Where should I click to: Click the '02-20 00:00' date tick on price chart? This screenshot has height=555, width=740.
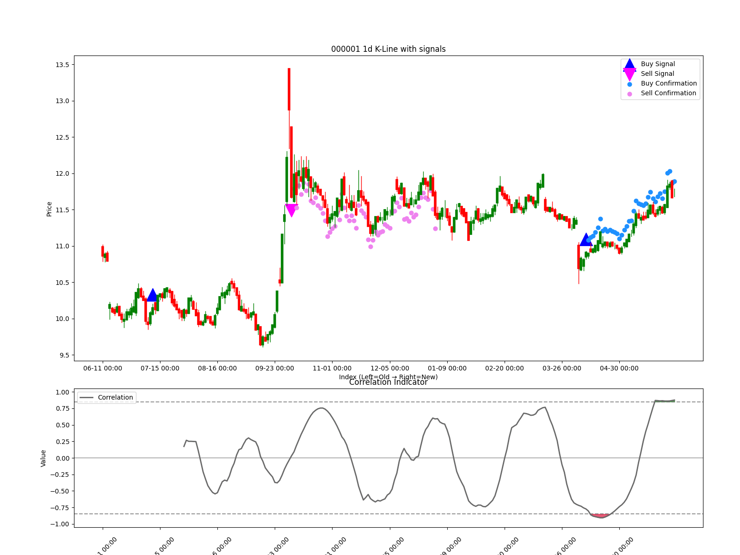click(505, 369)
